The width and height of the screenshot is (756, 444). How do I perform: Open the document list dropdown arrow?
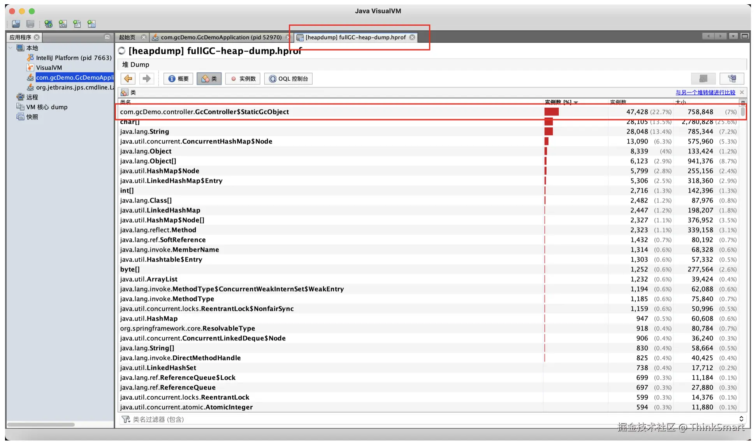tap(733, 36)
